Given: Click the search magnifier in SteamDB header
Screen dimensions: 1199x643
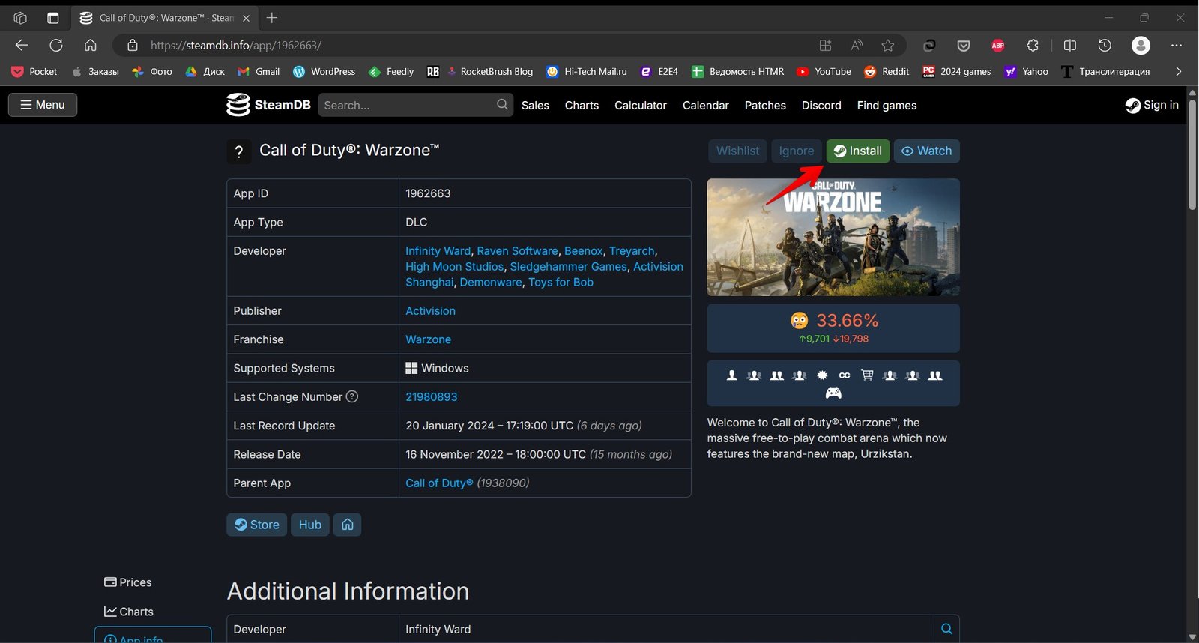Looking at the screenshot, I should point(502,105).
